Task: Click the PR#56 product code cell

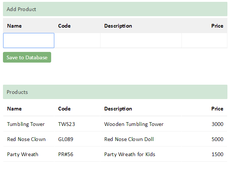Action: click(77, 154)
